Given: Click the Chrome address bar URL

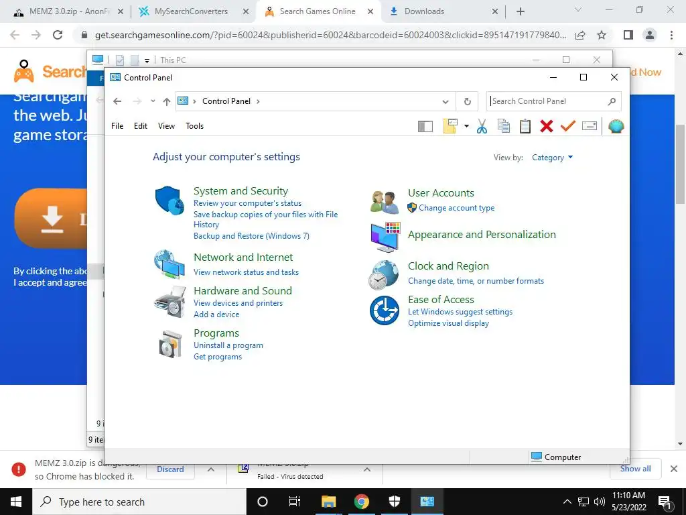Looking at the screenshot, I should pyautogui.click(x=330, y=35).
